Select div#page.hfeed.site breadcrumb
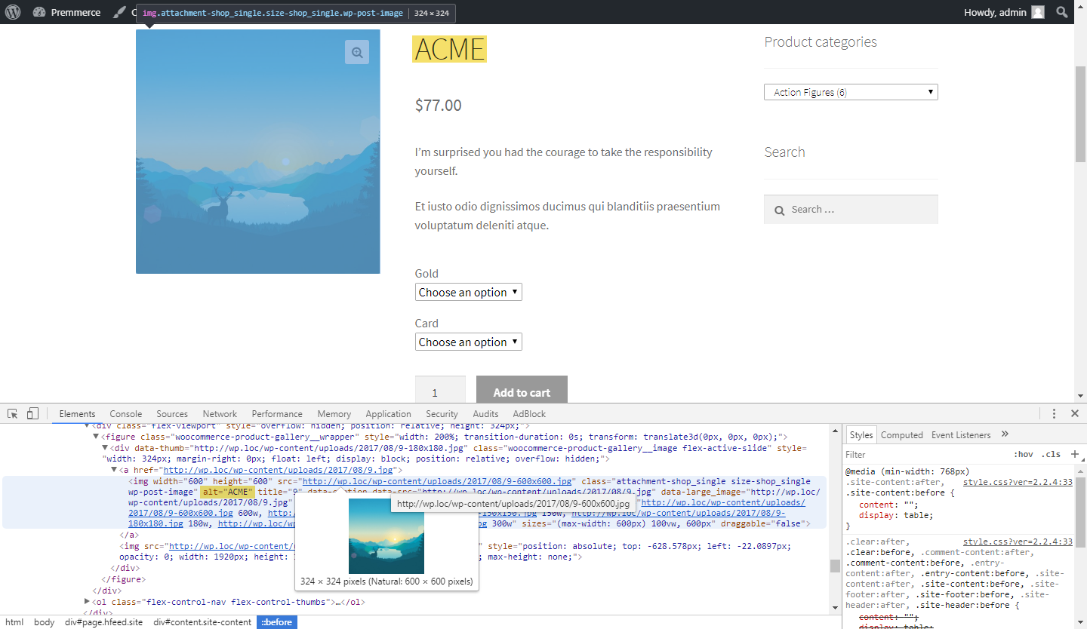The width and height of the screenshot is (1087, 629). pos(103,622)
